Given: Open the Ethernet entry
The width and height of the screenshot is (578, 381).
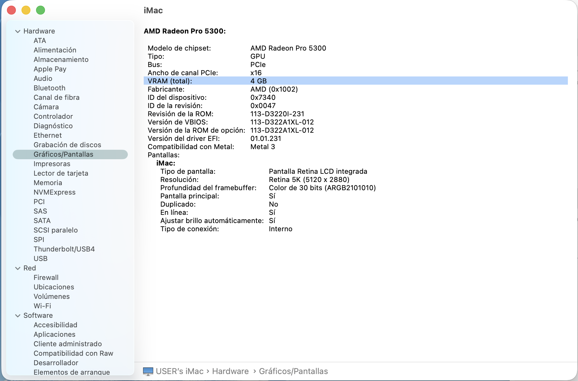Looking at the screenshot, I should tap(48, 136).
